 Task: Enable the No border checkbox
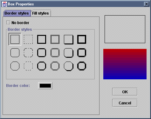tap(8, 23)
